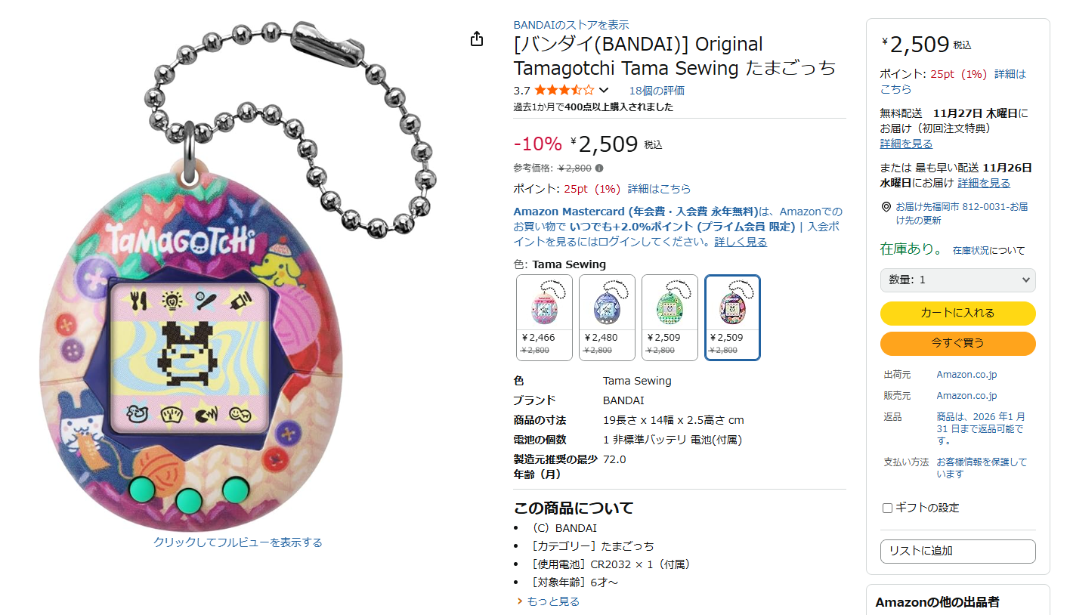This screenshot has height=615, width=1070.
Task: Open 在庫状況について stock status link
Action: (989, 250)
